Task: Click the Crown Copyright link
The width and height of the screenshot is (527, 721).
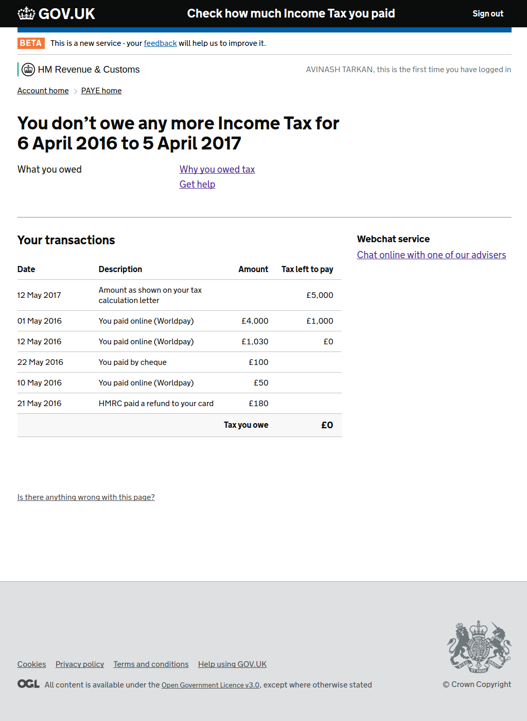Action: pyautogui.click(x=477, y=684)
